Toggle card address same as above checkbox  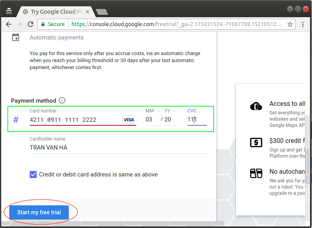point(33,175)
